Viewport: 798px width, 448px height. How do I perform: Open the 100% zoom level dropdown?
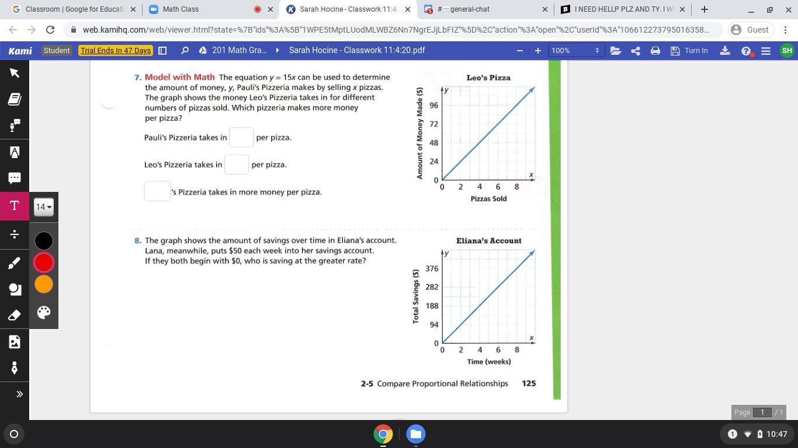coord(575,51)
